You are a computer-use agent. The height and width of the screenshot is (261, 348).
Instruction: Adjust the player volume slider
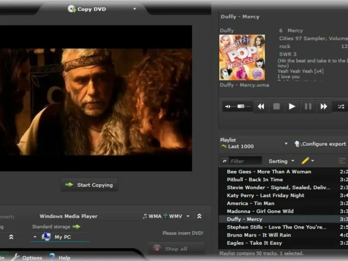[x=241, y=107]
